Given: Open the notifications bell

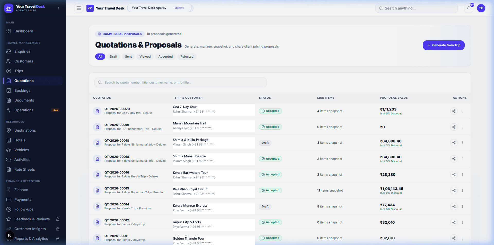Looking at the screenshot, I should (x=469, y=8).
